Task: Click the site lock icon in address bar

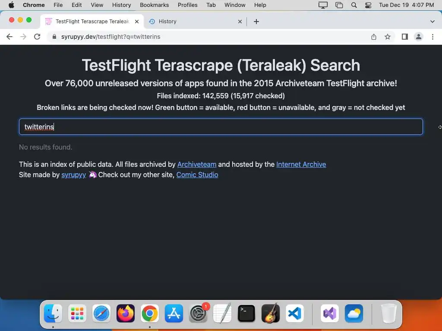Action: 54,37
